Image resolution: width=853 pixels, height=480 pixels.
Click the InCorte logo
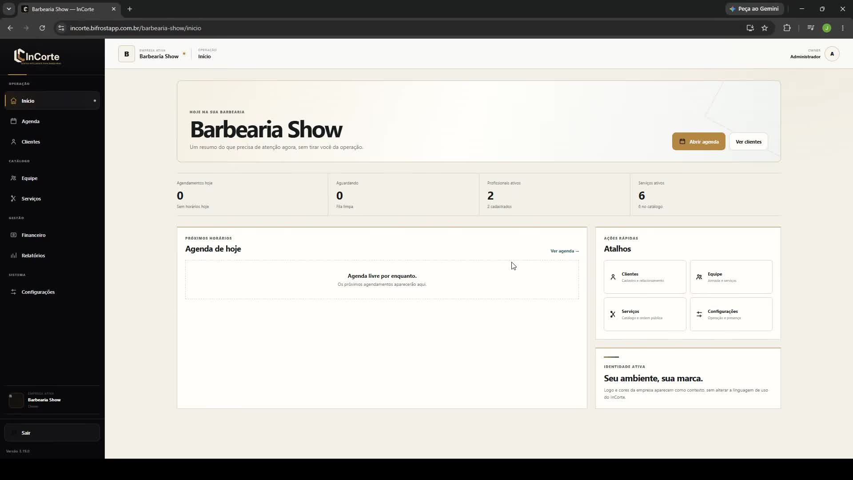pyautogui.click(x=37, y=56)
